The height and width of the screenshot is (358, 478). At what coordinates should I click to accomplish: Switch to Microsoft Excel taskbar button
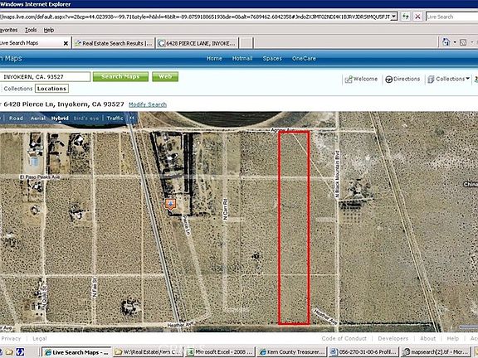click(x=220, y=352)
